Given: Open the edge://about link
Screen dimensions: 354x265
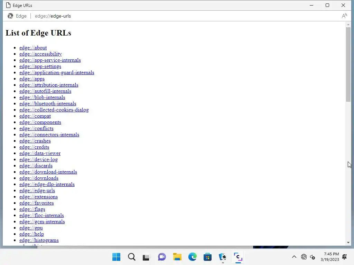Looking at the screenshot, I should [33, 48].
